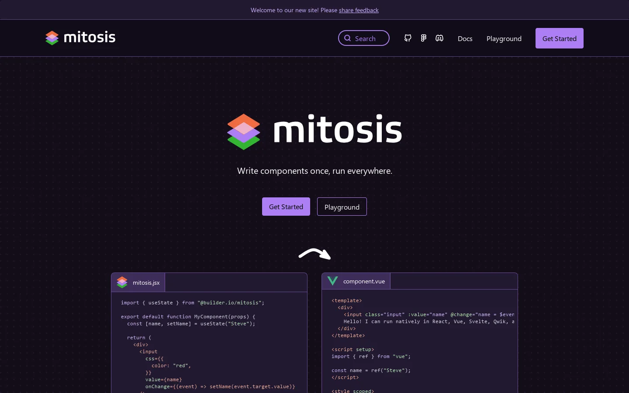Click the Search input field
Viewport: 629px width, 393px height.
[364, 38]
